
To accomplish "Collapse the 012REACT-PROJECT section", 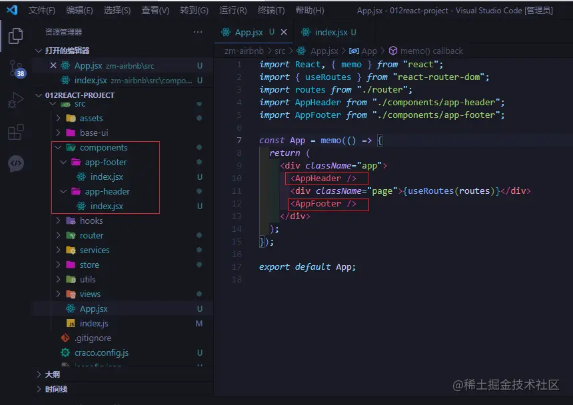I will pos(39,95).
